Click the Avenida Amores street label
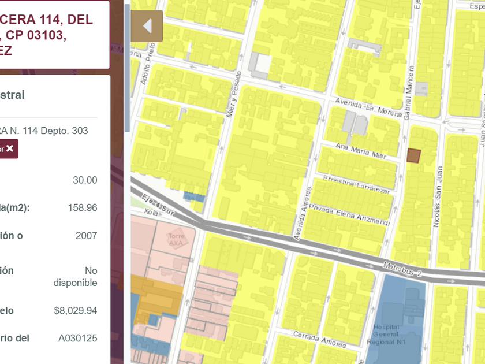The width and height of the screenshot is (485, 364). pyautogui.click(x=302, y=214)
